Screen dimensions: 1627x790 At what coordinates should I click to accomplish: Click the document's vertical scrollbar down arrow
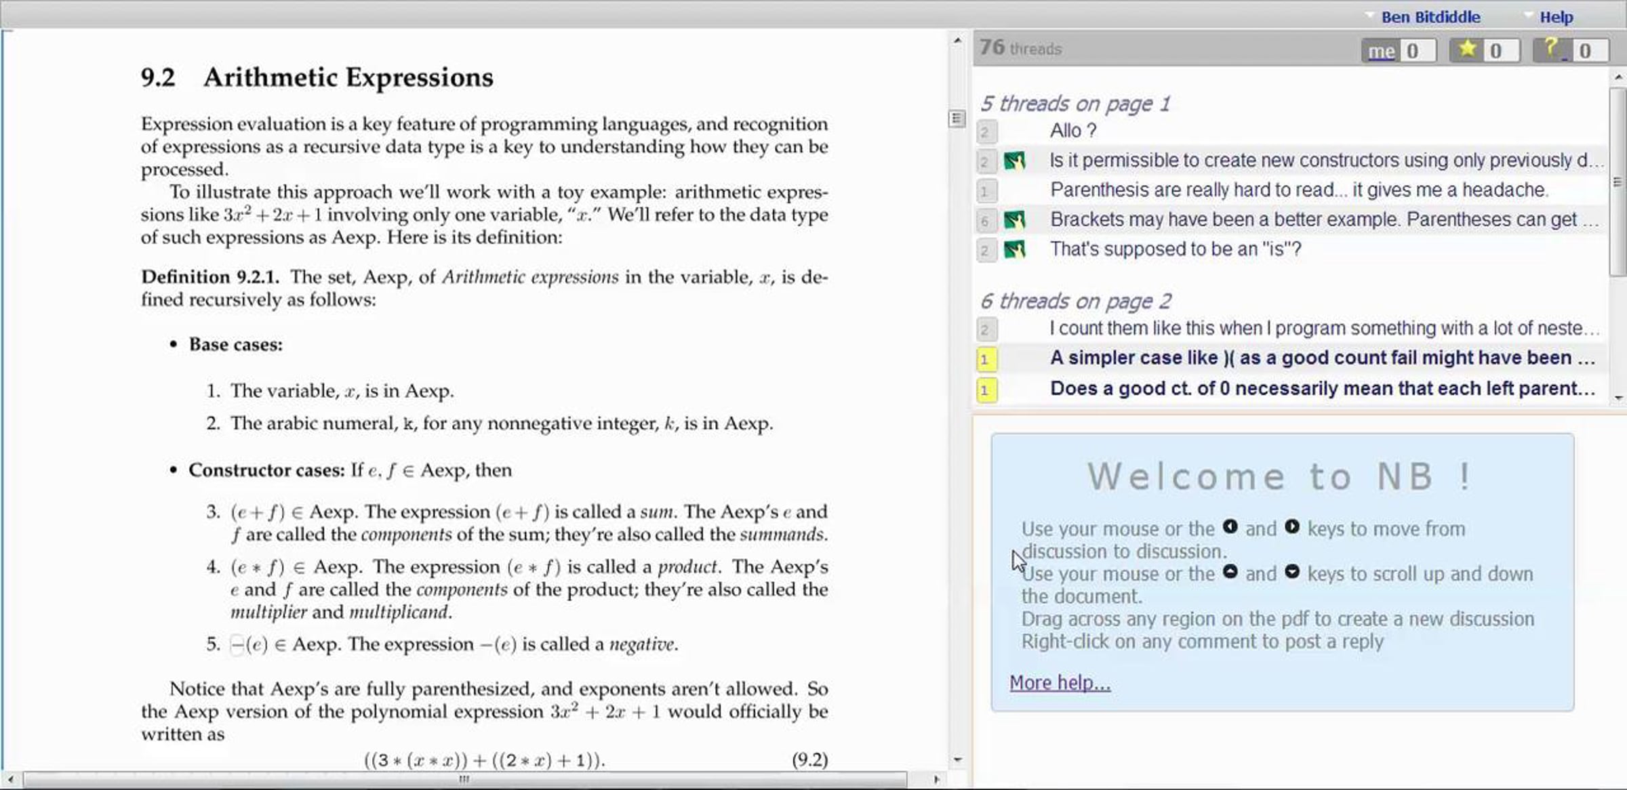coord(957,760)
